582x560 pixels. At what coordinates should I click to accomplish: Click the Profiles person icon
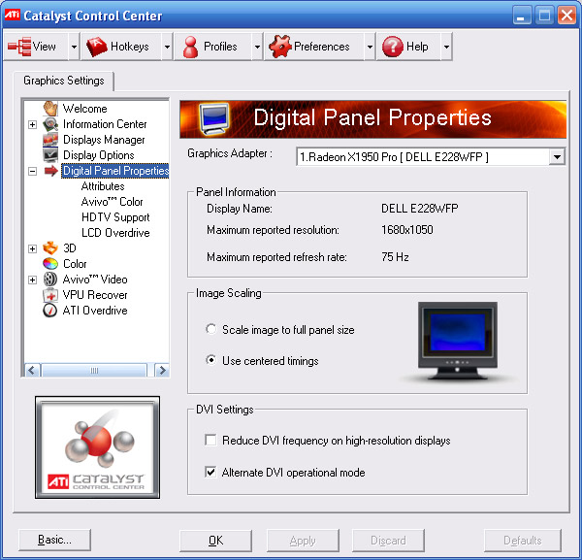pyautogui.click(x=191, y=47)
